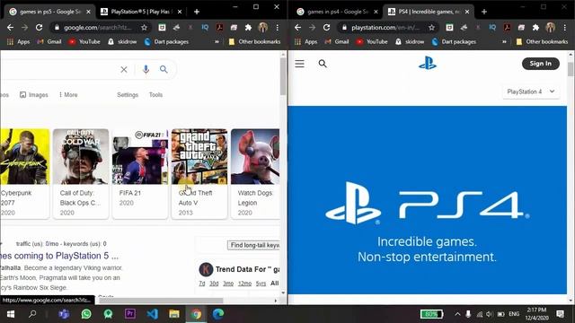Open WhatsApp from the taskbar

86,314
